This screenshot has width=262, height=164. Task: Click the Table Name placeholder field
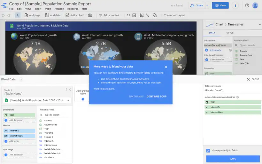click(13, 94)
